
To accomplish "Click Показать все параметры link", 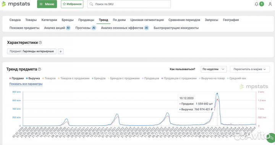I will (26, 84).
